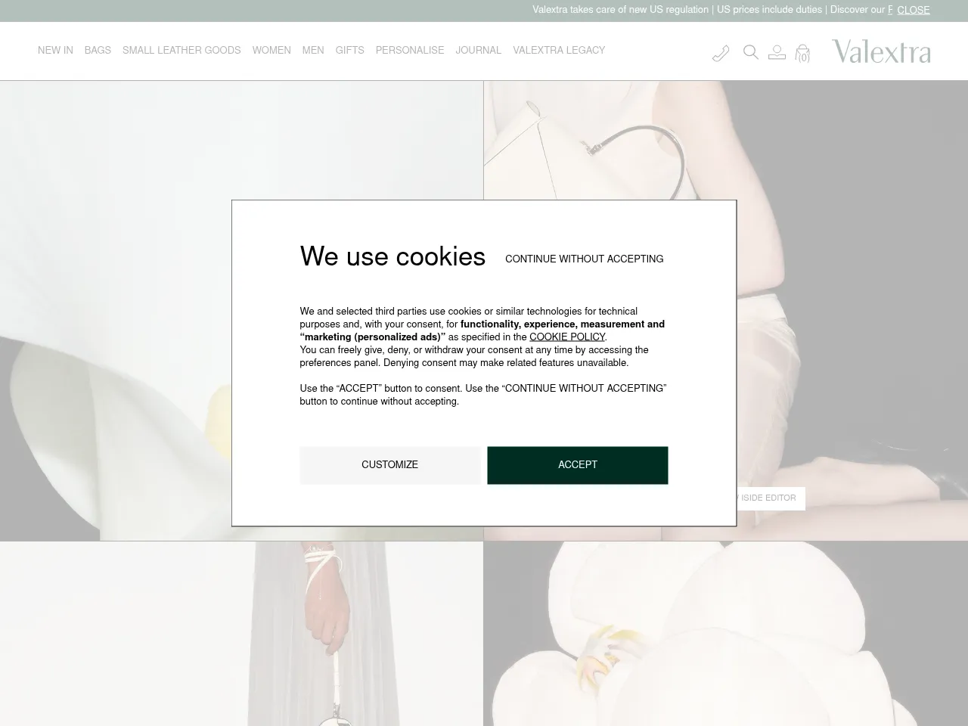Go to the WOMEN menu
The width and height of the screenshot is (968, 726).
271,51
